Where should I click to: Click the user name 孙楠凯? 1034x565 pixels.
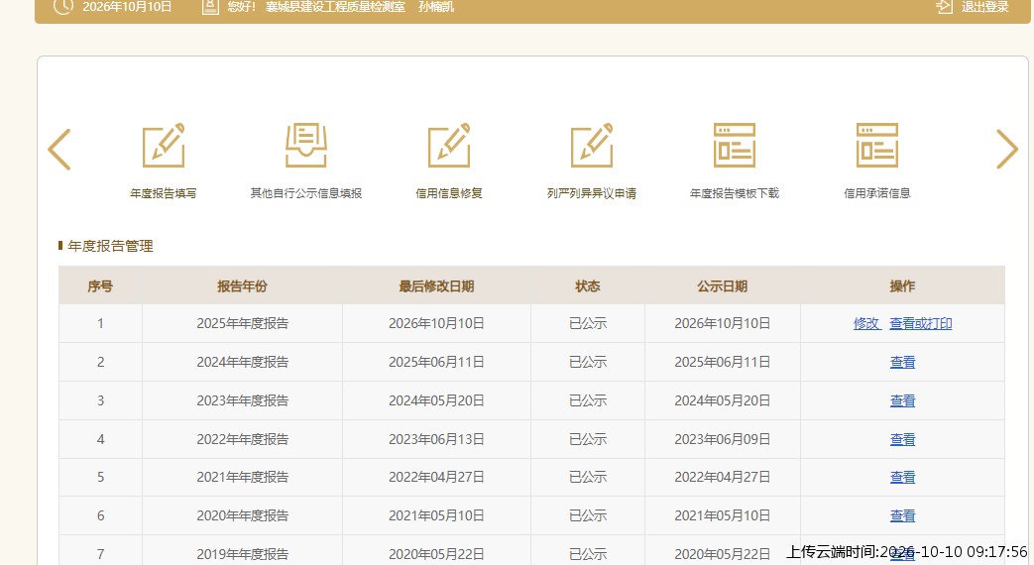[436, 7]
